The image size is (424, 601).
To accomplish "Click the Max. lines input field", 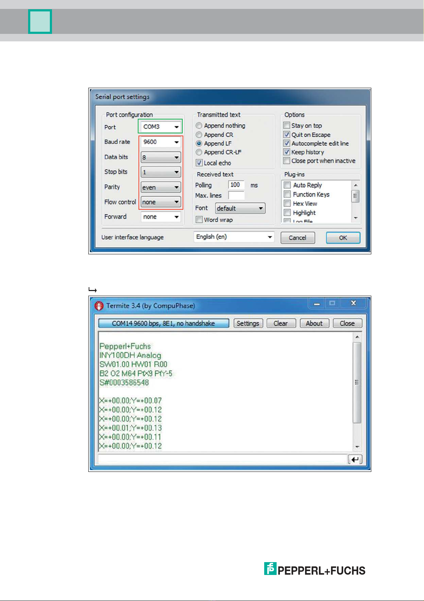I will pyautogui.click(x=236, y=195).
